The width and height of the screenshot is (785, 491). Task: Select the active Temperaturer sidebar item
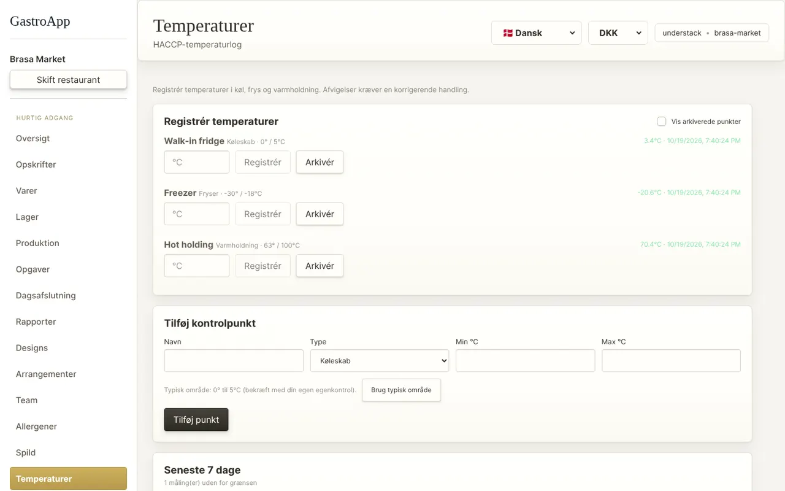(68, 479)
